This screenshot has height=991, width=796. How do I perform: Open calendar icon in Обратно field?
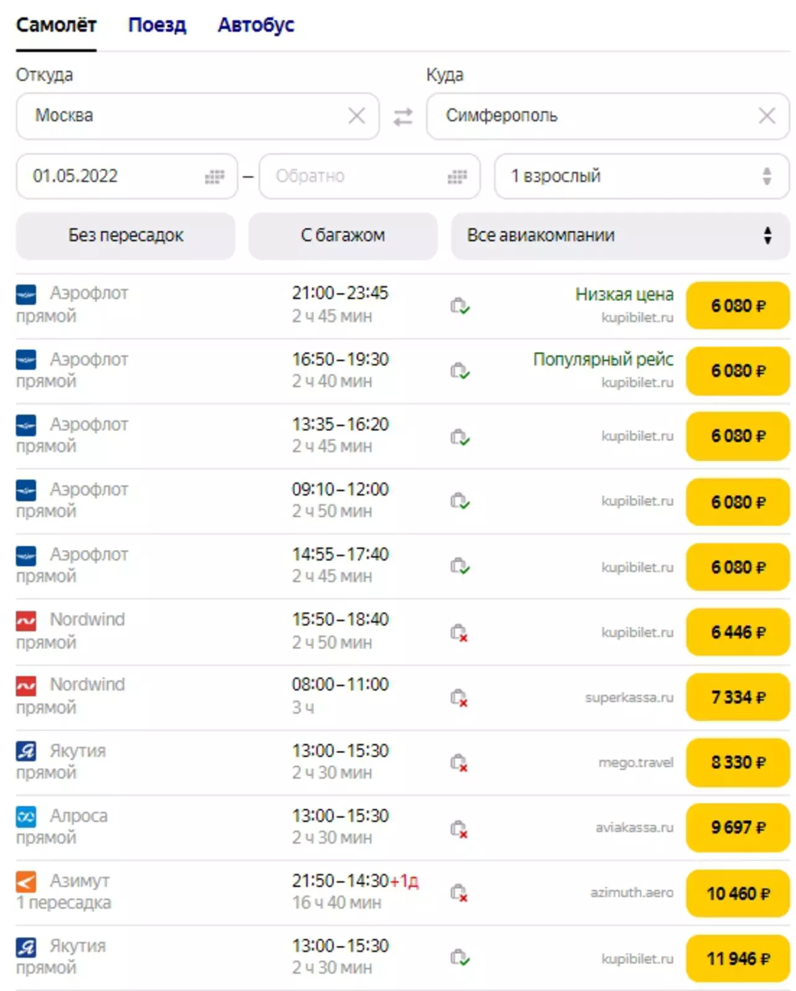[457, 177]
